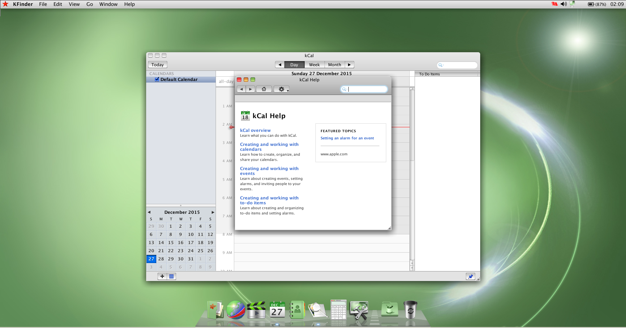Open the KFinder application menu
This screenshot has height=328, width=626.
[x=23, y=4]
